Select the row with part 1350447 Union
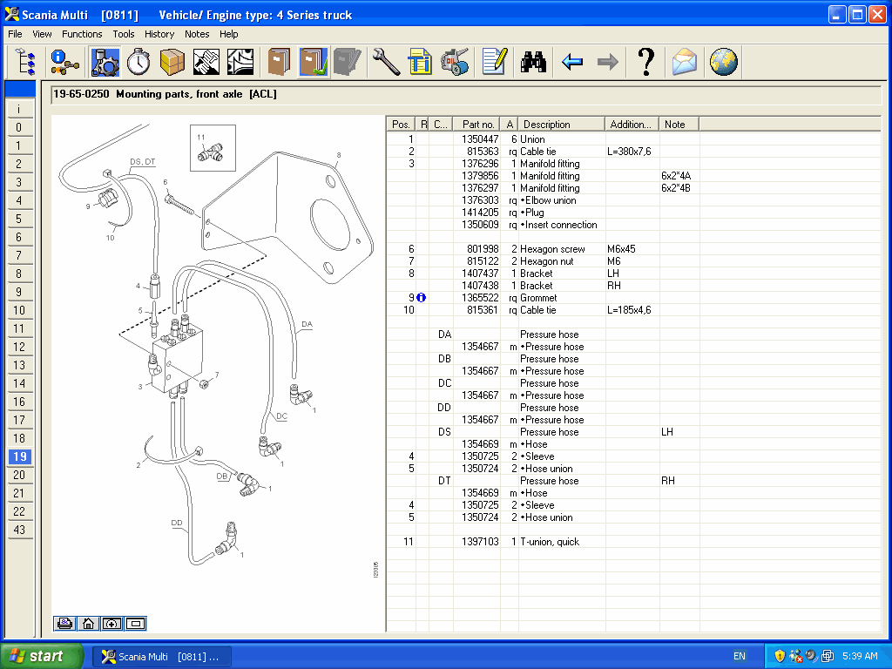Image resolution: width=892 pixels, height=669 pixels. click(x=633, y=139)
